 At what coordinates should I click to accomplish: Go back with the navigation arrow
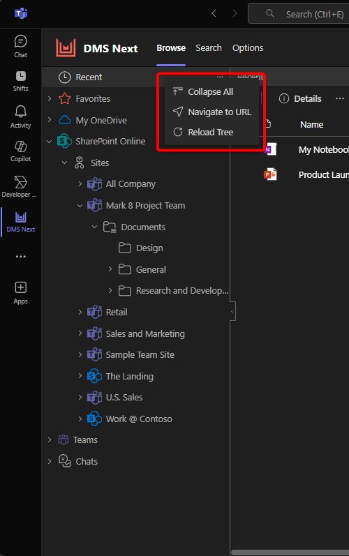(214, 13)
